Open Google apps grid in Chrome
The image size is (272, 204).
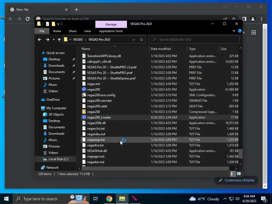[x=253, y=32]
